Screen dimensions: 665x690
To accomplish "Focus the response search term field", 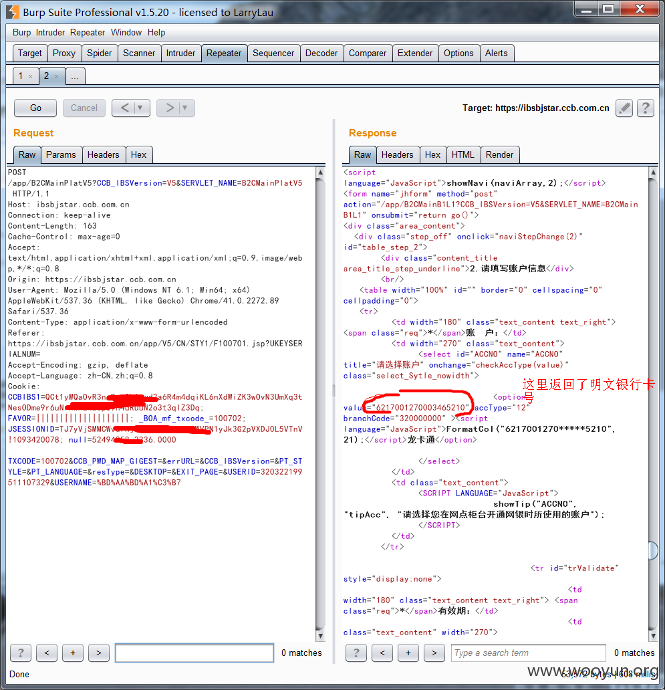I will (x=529, y=653).
